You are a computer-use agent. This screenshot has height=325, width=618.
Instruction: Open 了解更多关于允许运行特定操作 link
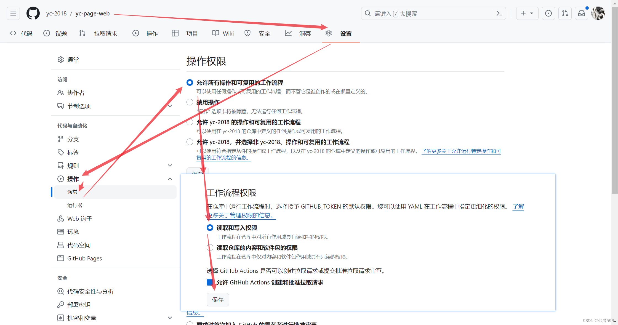tap(461, 151)
